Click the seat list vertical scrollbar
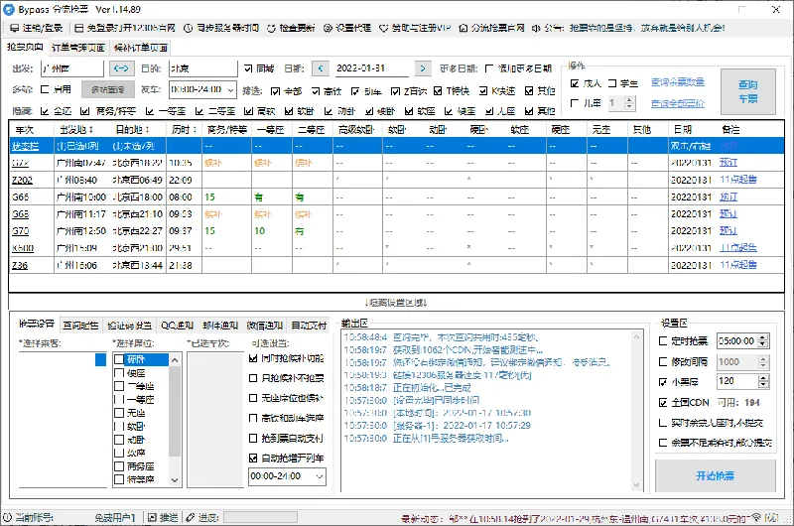The image size is (794, 526). pos(175,420)
